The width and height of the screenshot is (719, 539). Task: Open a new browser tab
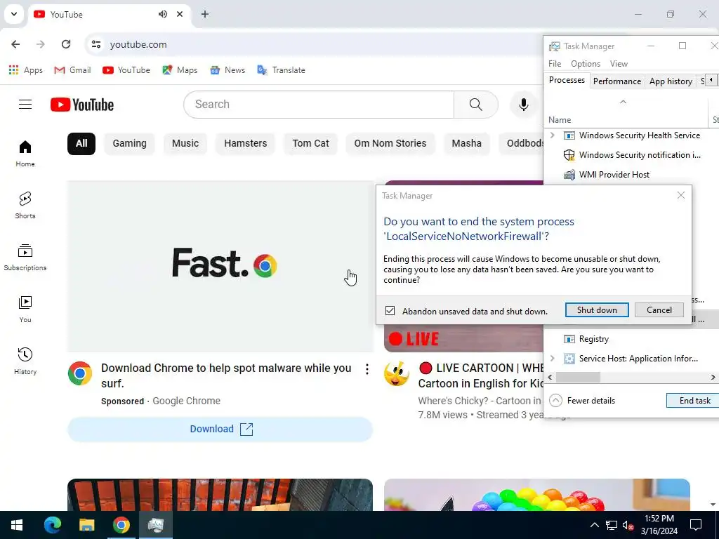[205, 14]
